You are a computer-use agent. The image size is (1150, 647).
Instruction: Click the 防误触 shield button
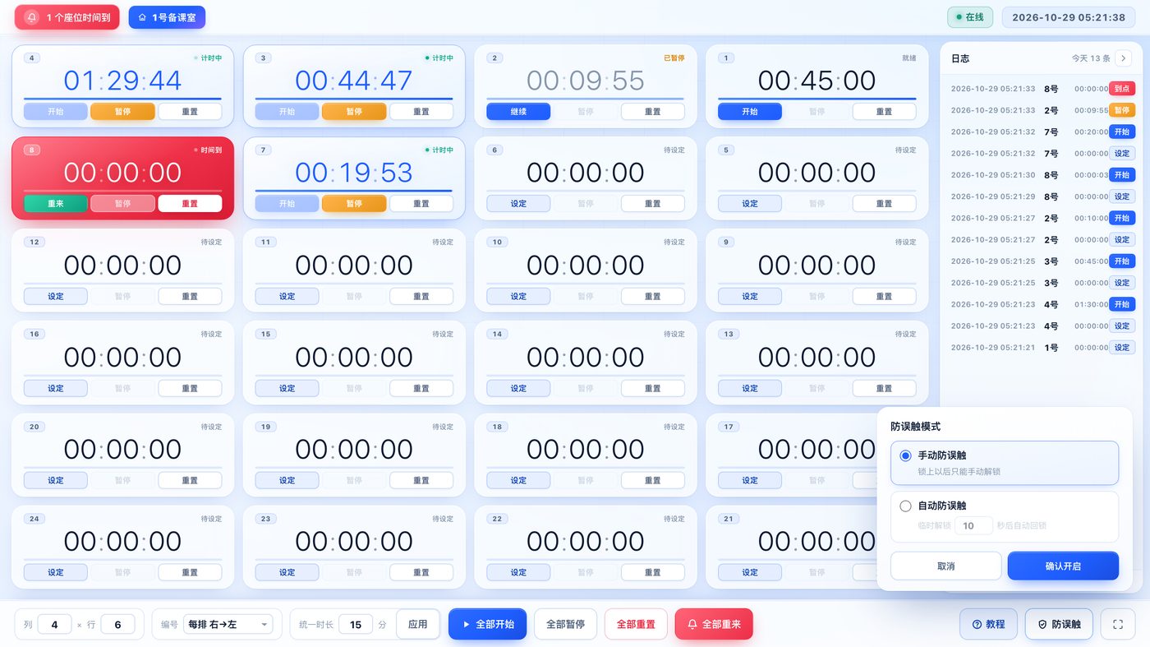(1059, 624)
